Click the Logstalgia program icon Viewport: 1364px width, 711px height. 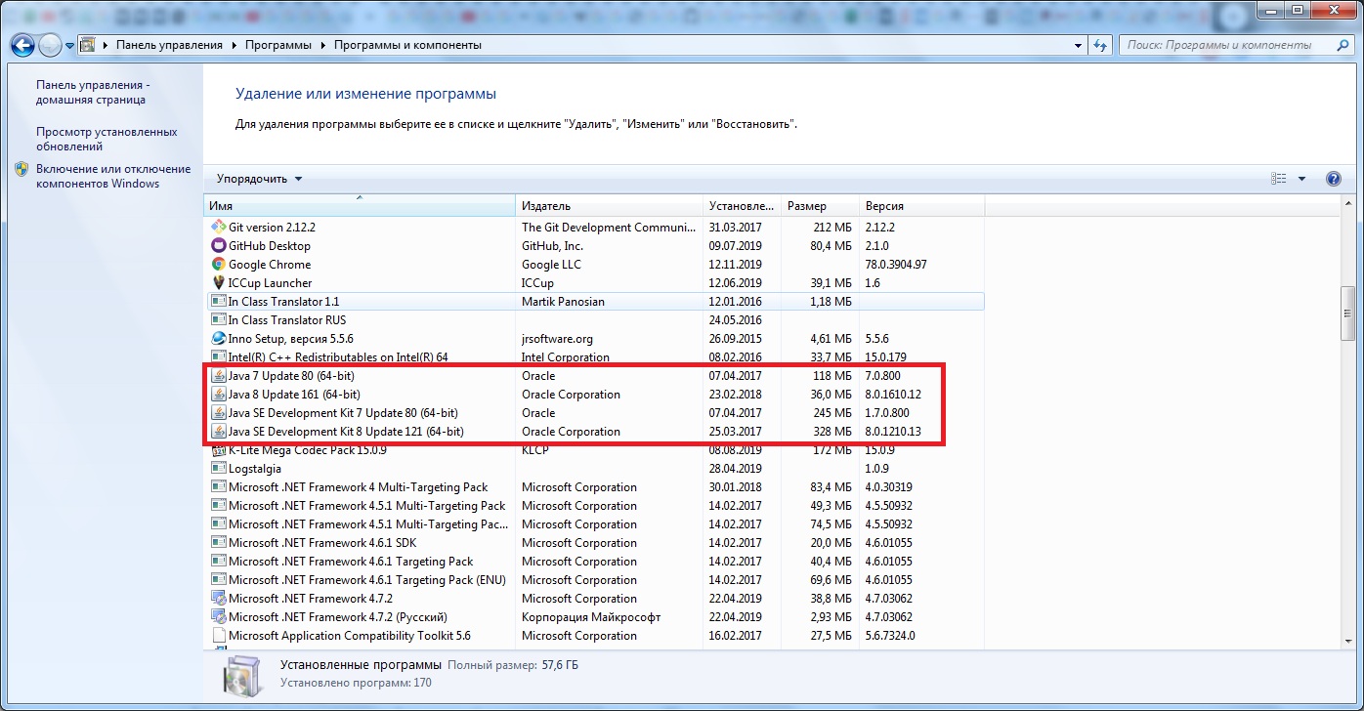point(219,468)
